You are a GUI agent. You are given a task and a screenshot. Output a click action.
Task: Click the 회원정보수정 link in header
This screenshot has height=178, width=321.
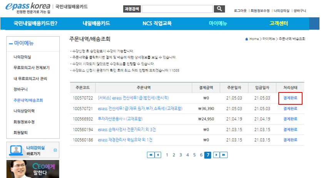click(260, 11)
